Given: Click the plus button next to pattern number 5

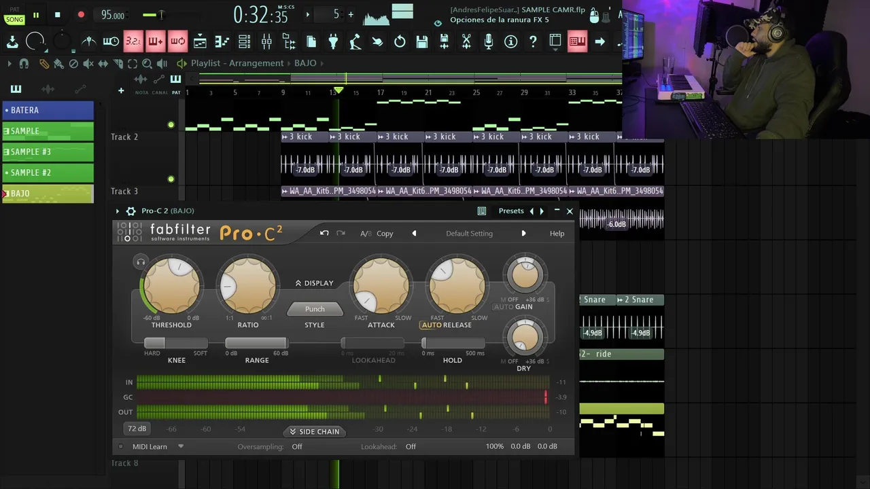Looking at the screenshot, I should (351, 14).
